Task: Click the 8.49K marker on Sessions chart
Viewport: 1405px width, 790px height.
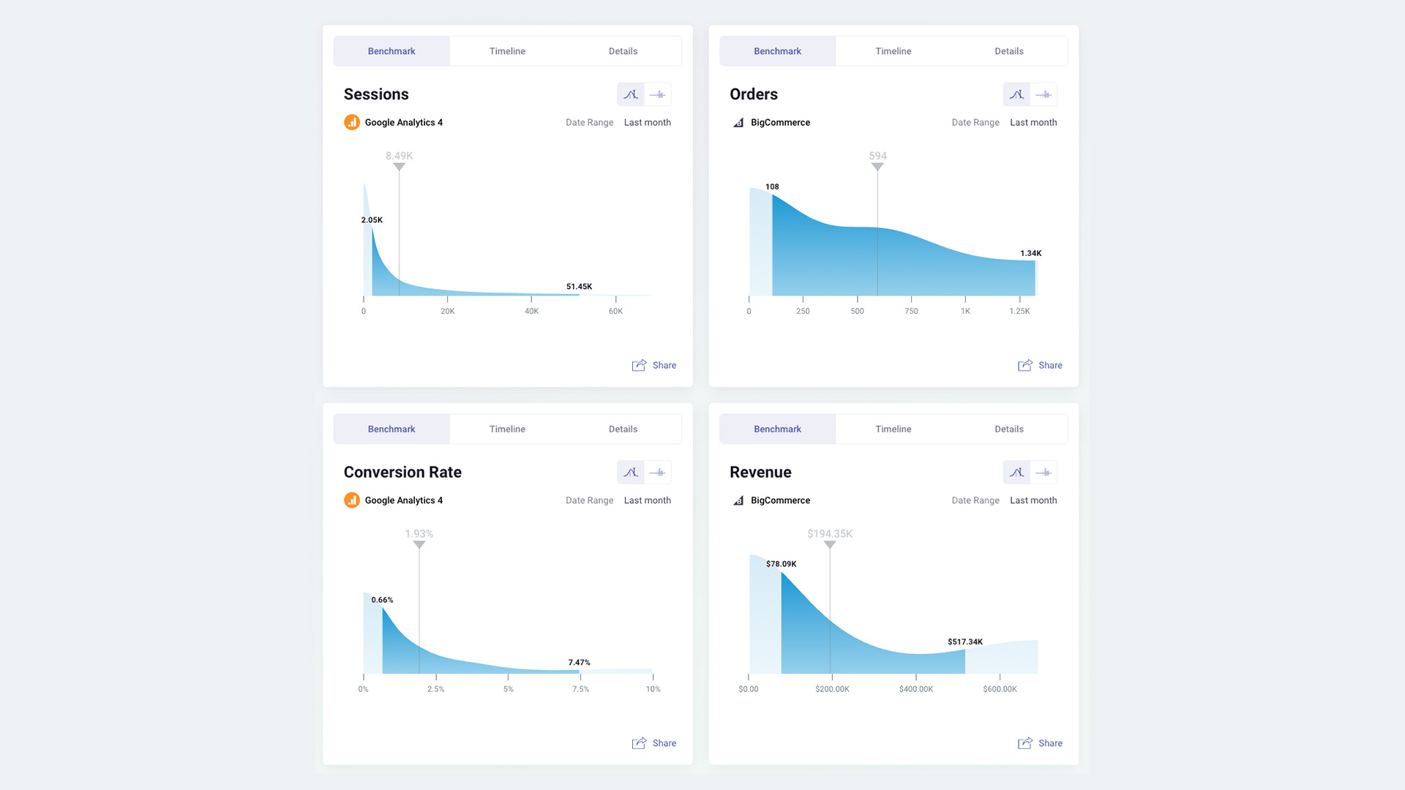Action: click(x=399, y=166)
